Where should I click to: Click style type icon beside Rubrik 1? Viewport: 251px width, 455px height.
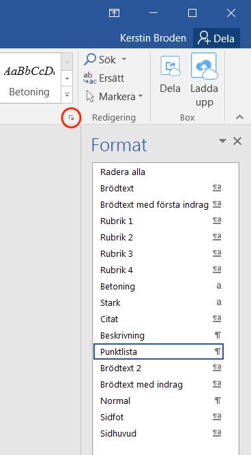pyautogui.click(x=217, y=221)
